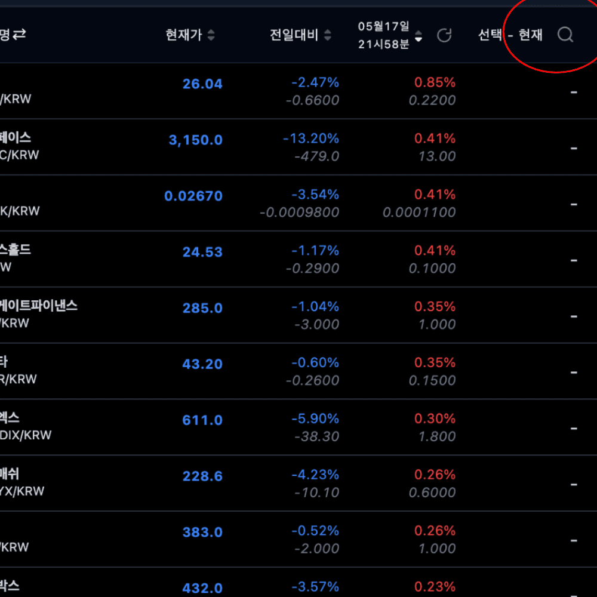Sort by 전일대비 using its sort arrows
597x597 pixels.
coord(327,35)
